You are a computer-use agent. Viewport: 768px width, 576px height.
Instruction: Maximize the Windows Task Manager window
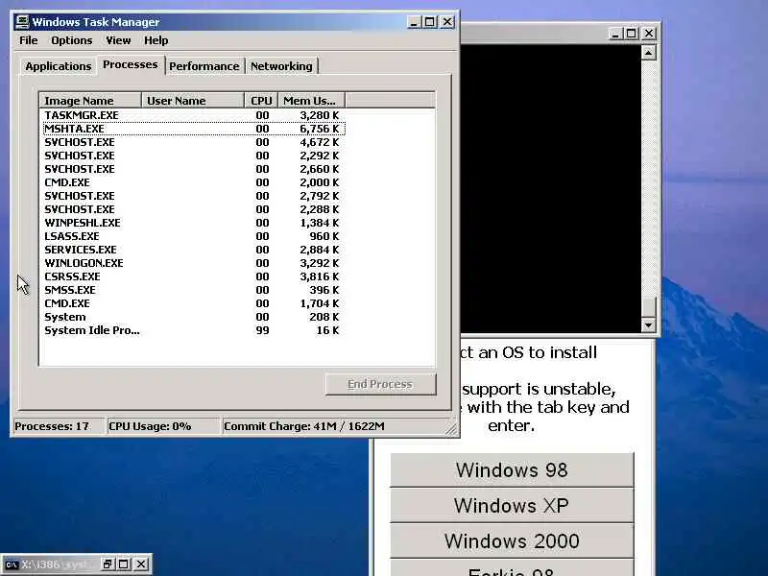tap(430, 22)
